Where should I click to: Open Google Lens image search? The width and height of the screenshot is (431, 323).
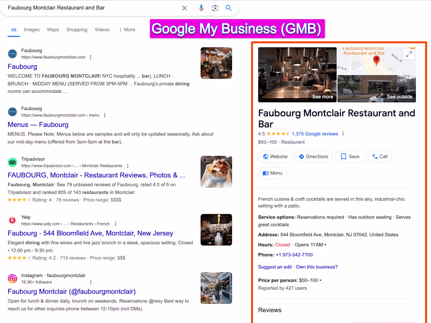(215, 8)
